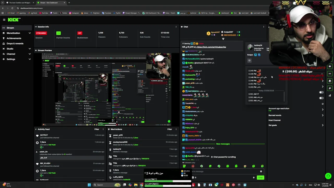Reload the page in browser
This screenshot has height=188, width=334.
point(12,8)
